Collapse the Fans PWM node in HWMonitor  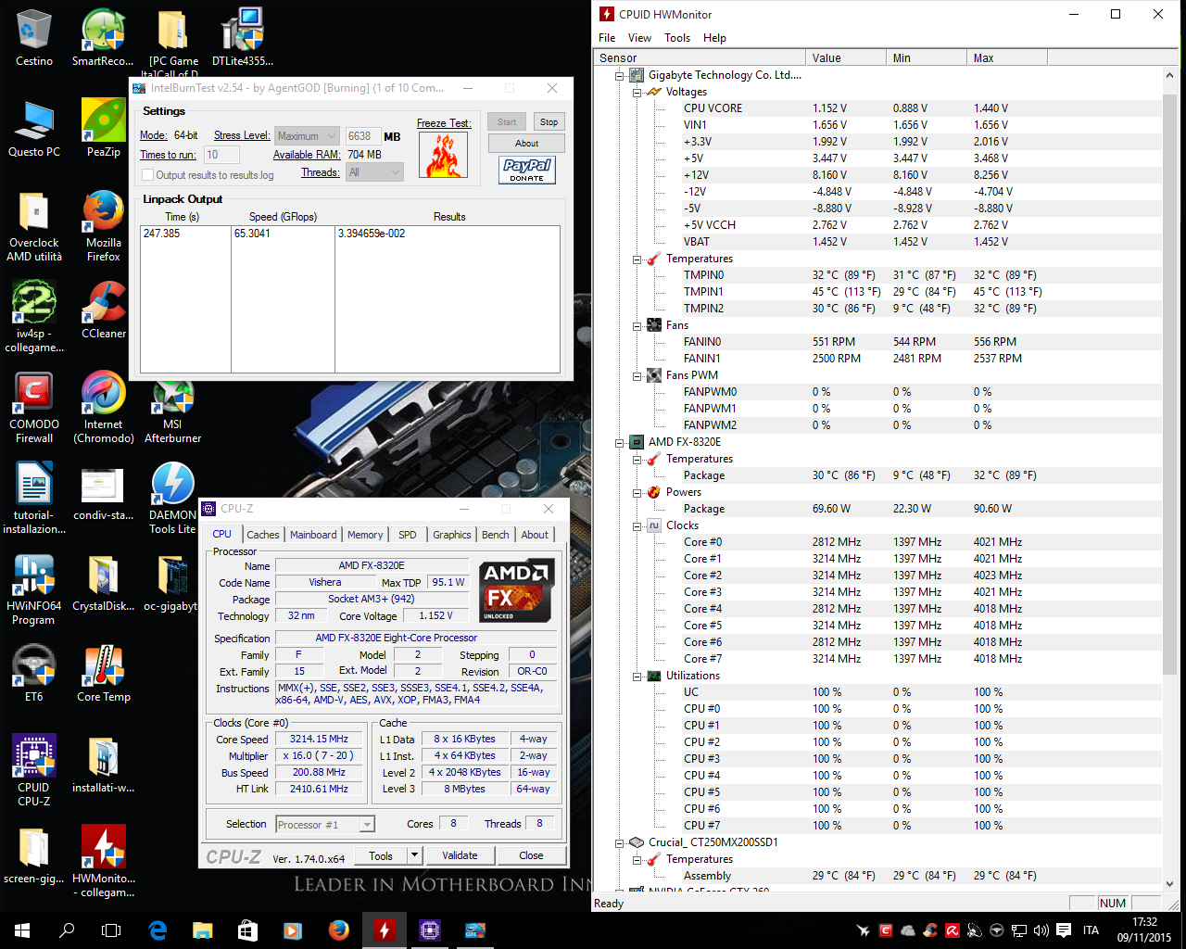637,376
